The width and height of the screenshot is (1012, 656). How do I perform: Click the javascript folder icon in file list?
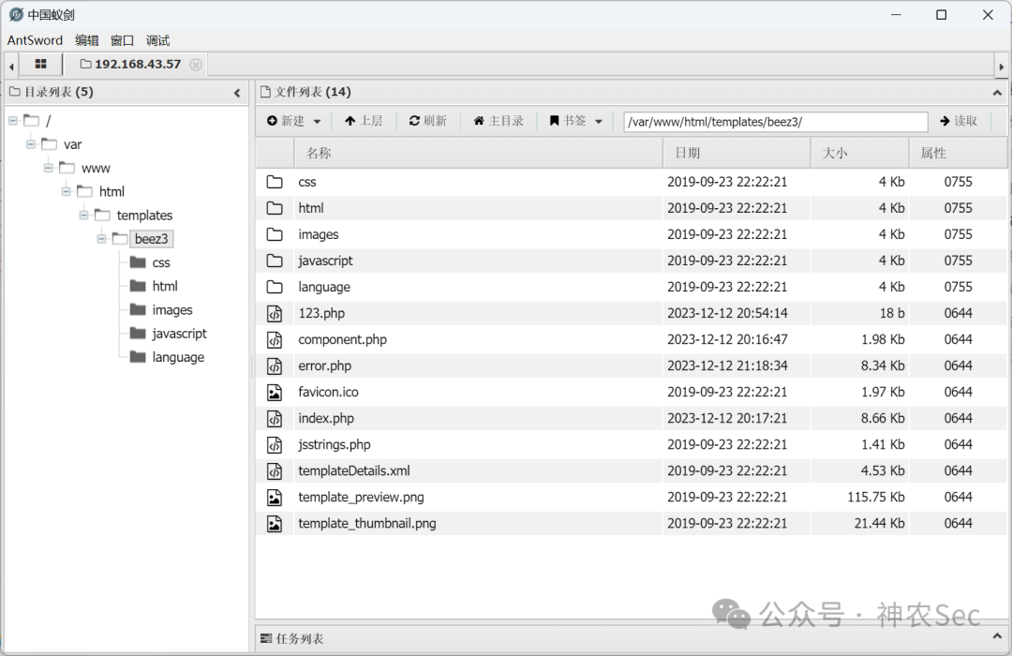(275, 261)
